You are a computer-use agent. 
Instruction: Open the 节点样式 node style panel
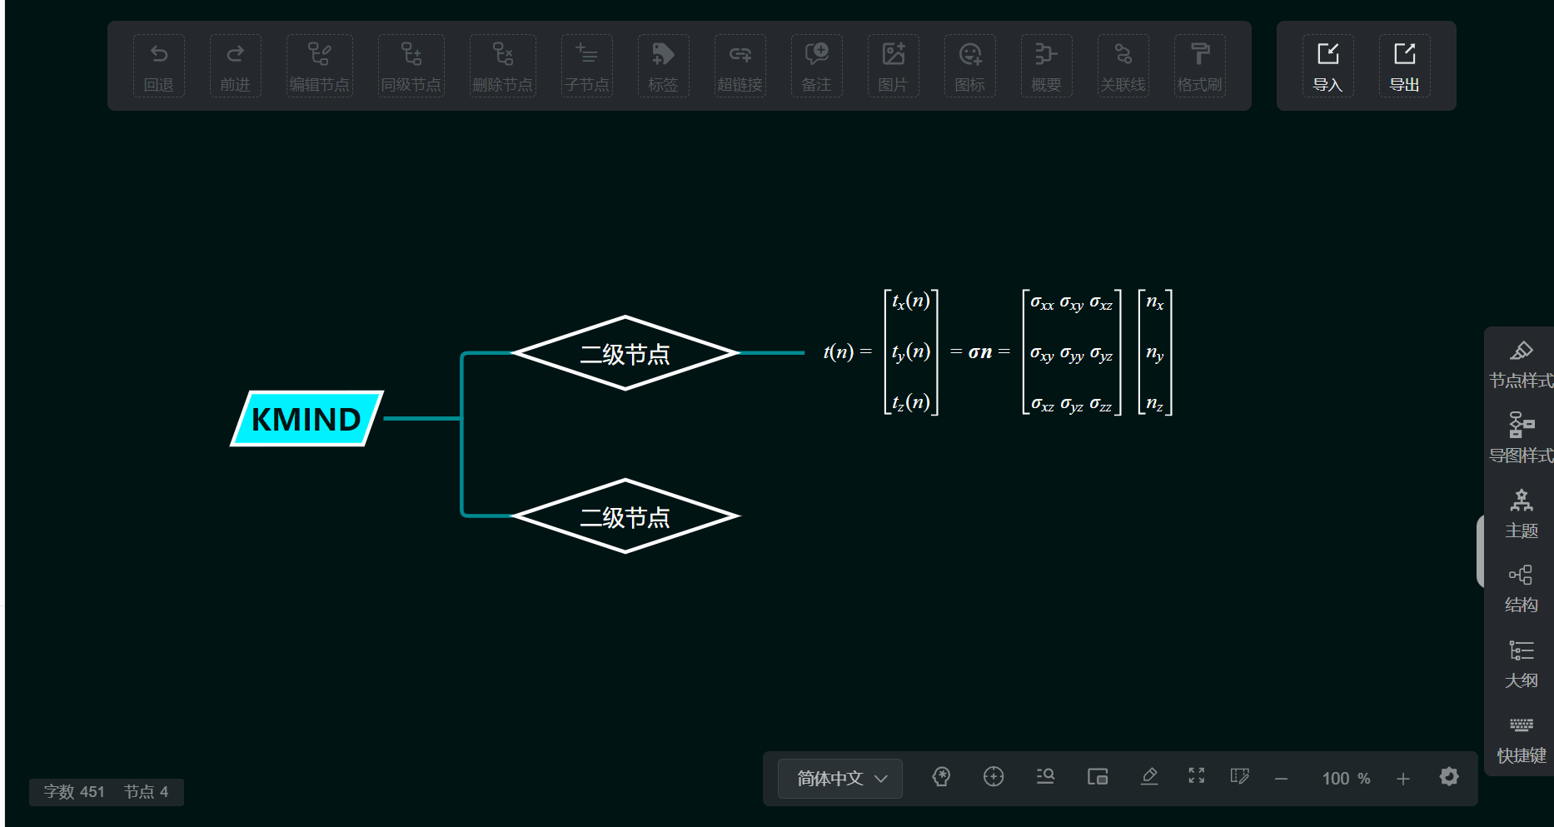coord(1521,365)
